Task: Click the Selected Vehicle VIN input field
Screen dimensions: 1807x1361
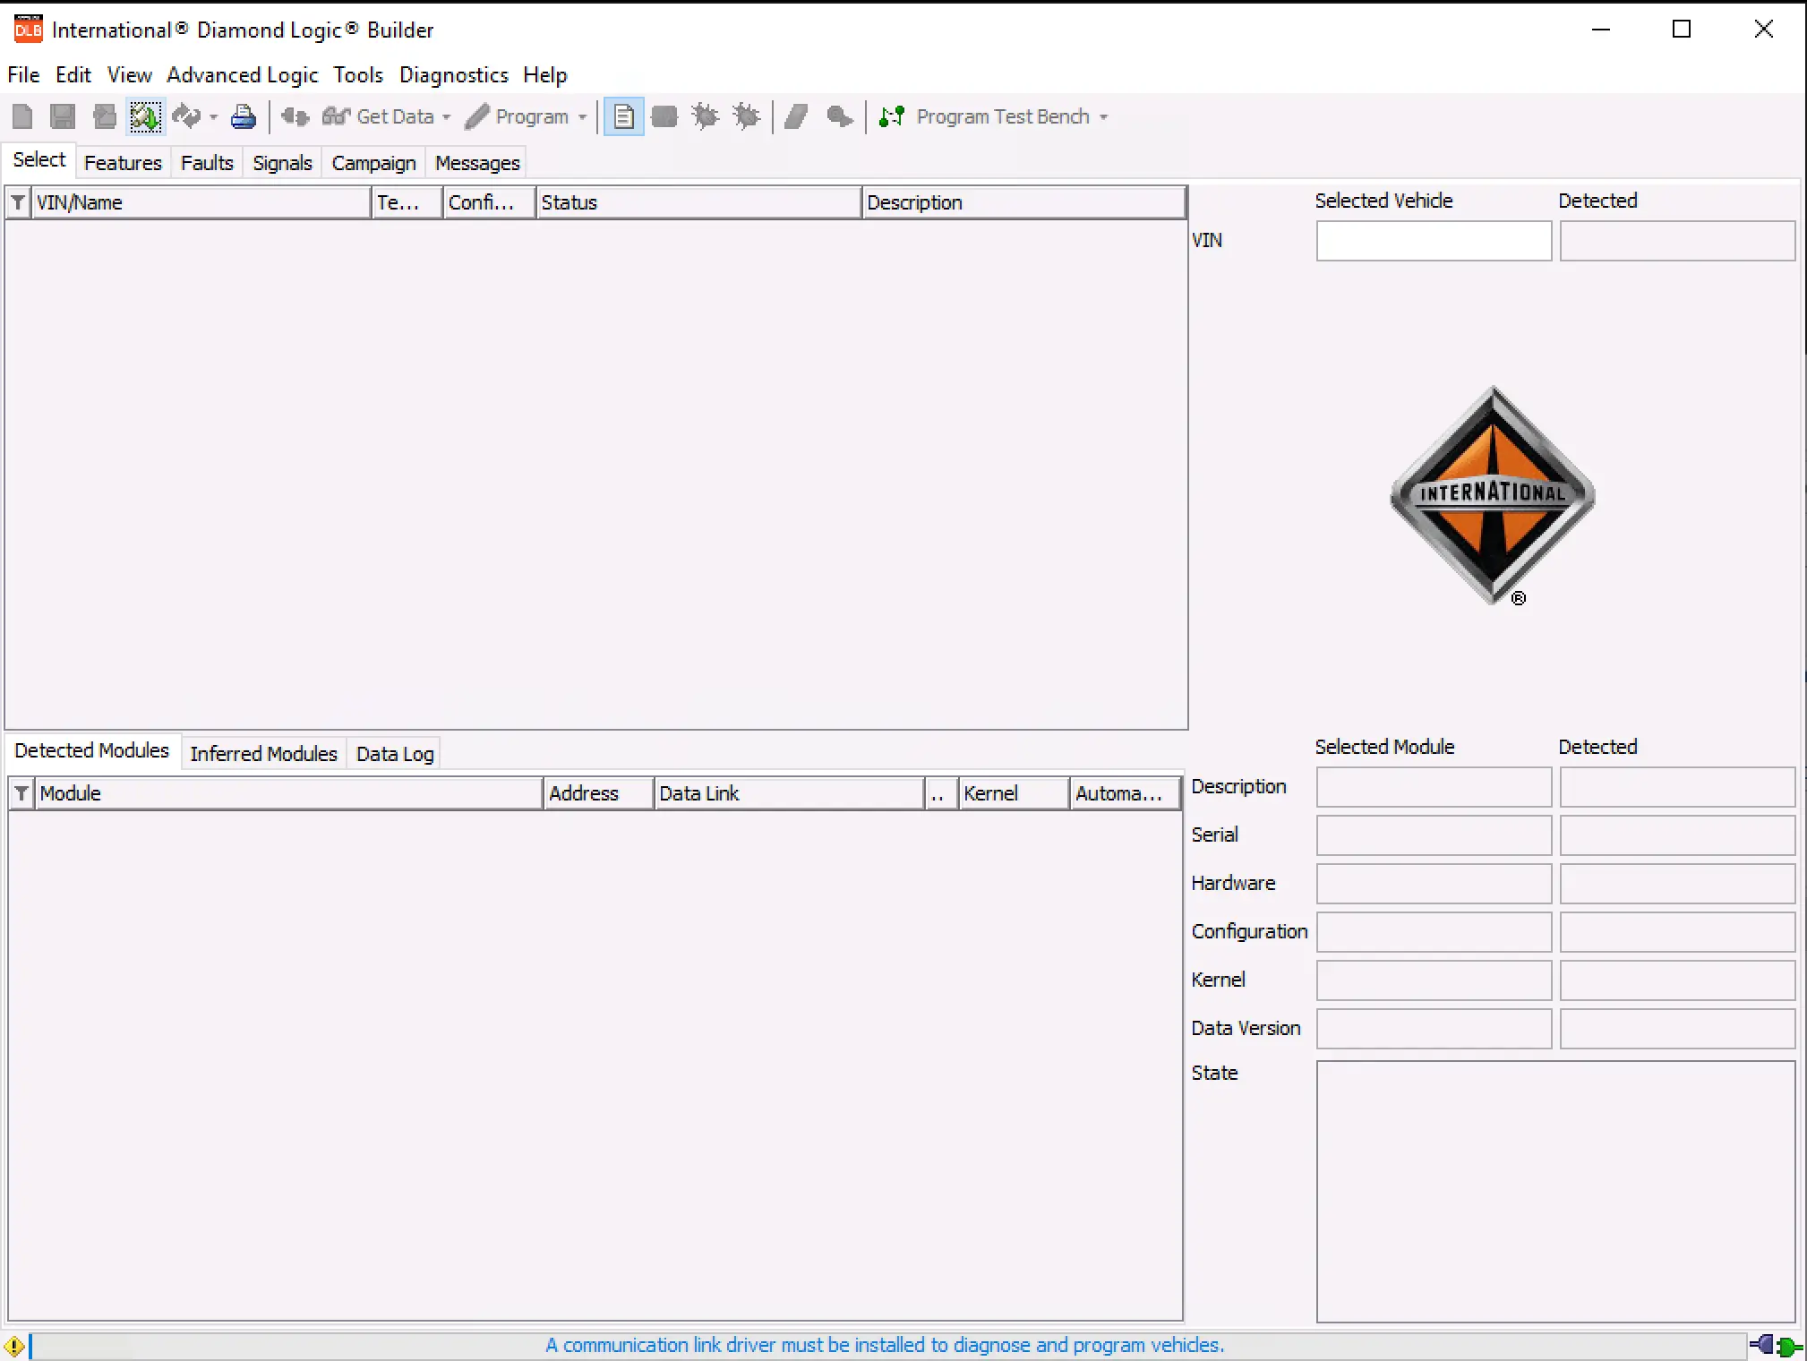Action: [1433, 241]
